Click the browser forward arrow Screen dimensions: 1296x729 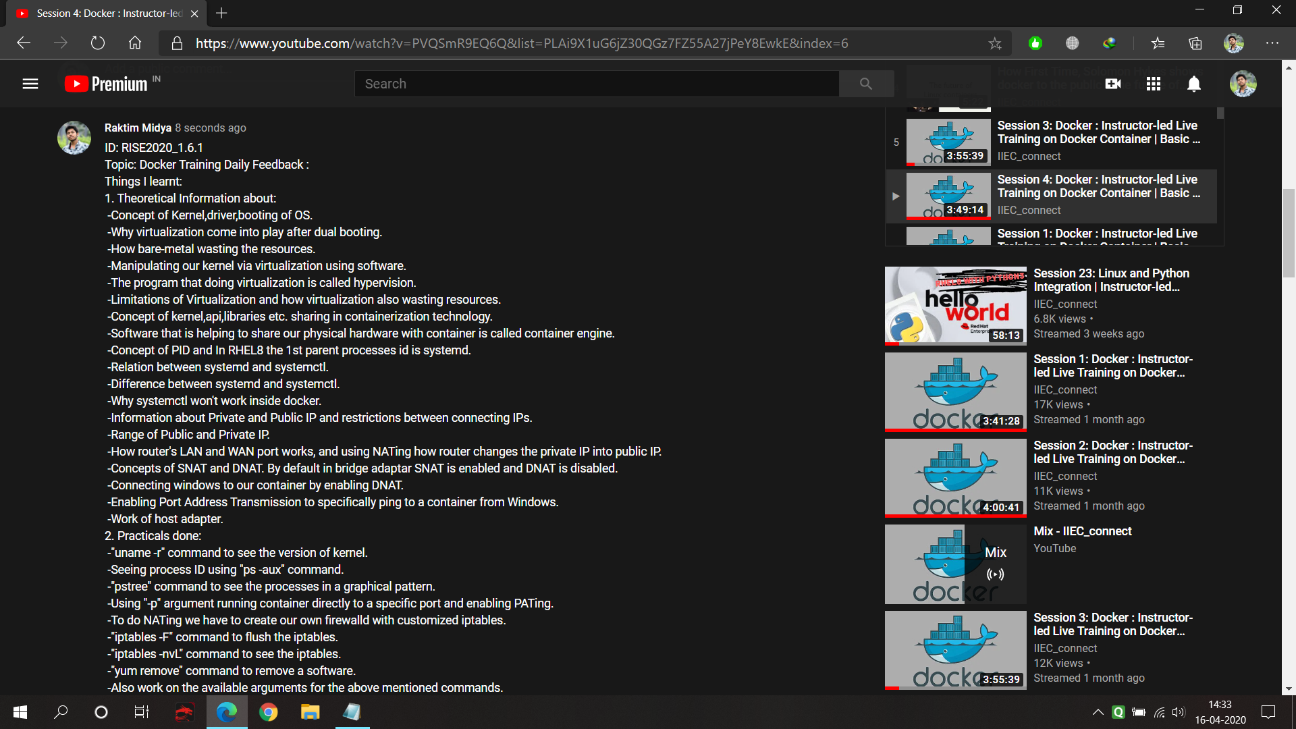tap(61, 43)
